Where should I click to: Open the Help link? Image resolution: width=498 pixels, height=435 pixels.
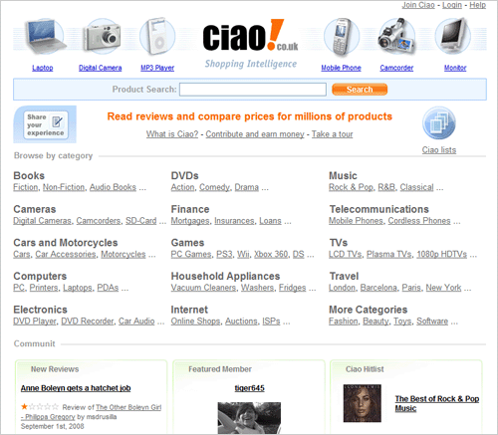pos(477,5)
